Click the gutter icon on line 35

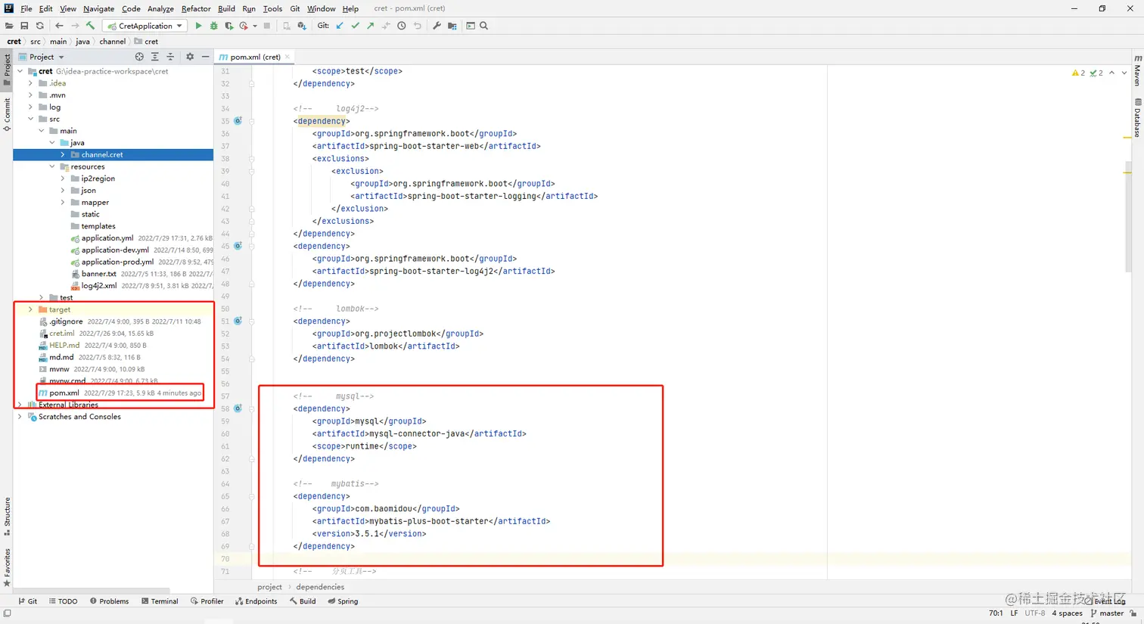[238, 121]
